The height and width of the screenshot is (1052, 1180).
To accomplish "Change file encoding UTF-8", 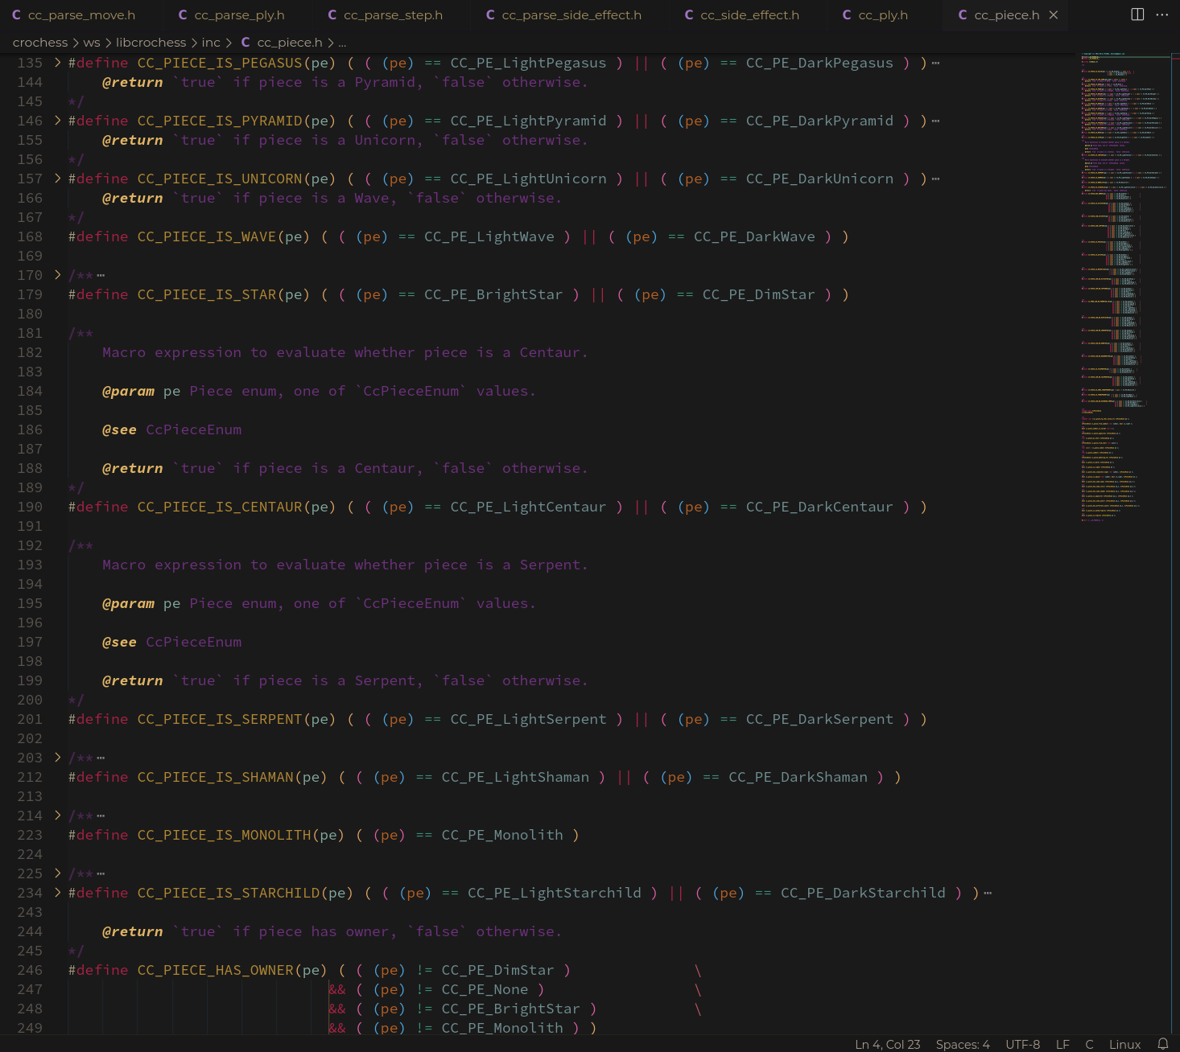I will coord(1022,1044).
